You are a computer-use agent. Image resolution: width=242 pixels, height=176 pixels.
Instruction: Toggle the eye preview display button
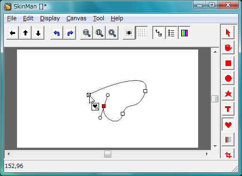[129, 33]
